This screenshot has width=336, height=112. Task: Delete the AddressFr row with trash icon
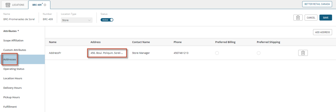pyautogui.click(x=303, y=53)
